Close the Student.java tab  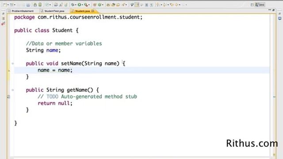(x=93, y=11)
